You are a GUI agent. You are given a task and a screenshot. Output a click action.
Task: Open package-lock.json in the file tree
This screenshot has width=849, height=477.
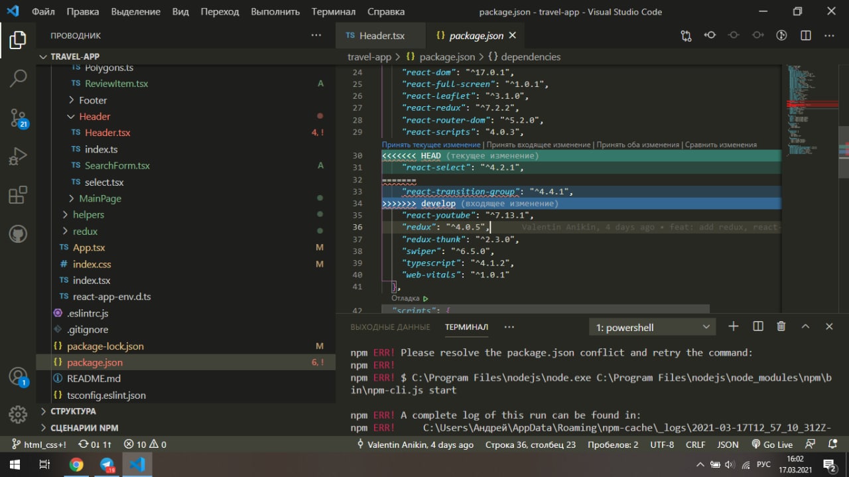click(x=105, y=346)
